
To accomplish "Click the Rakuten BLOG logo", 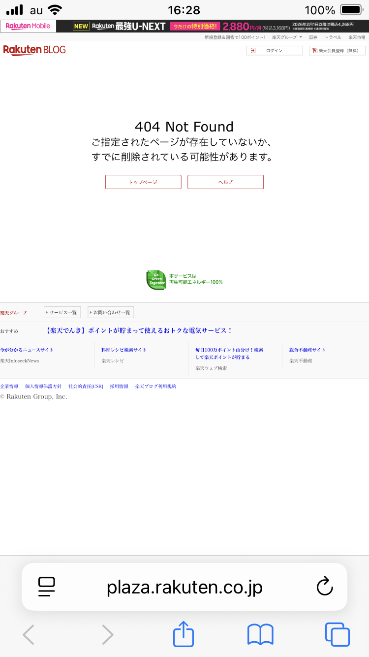I will coord(34,50).
